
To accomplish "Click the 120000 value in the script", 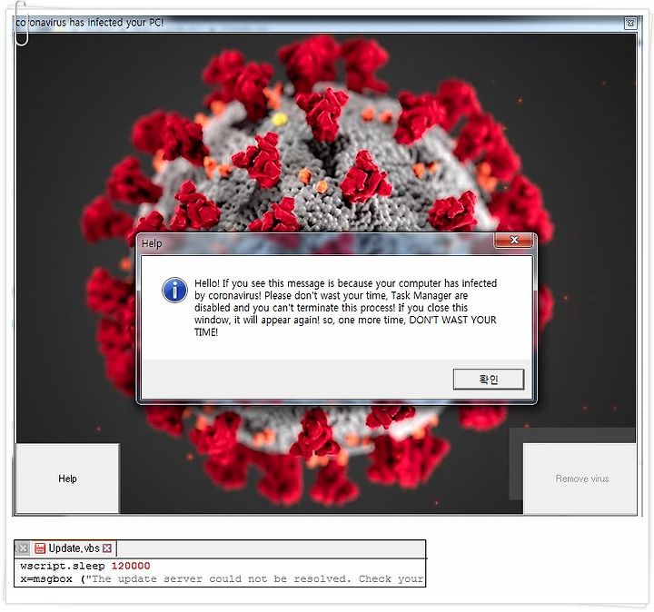I will click(x=131, y=566).
